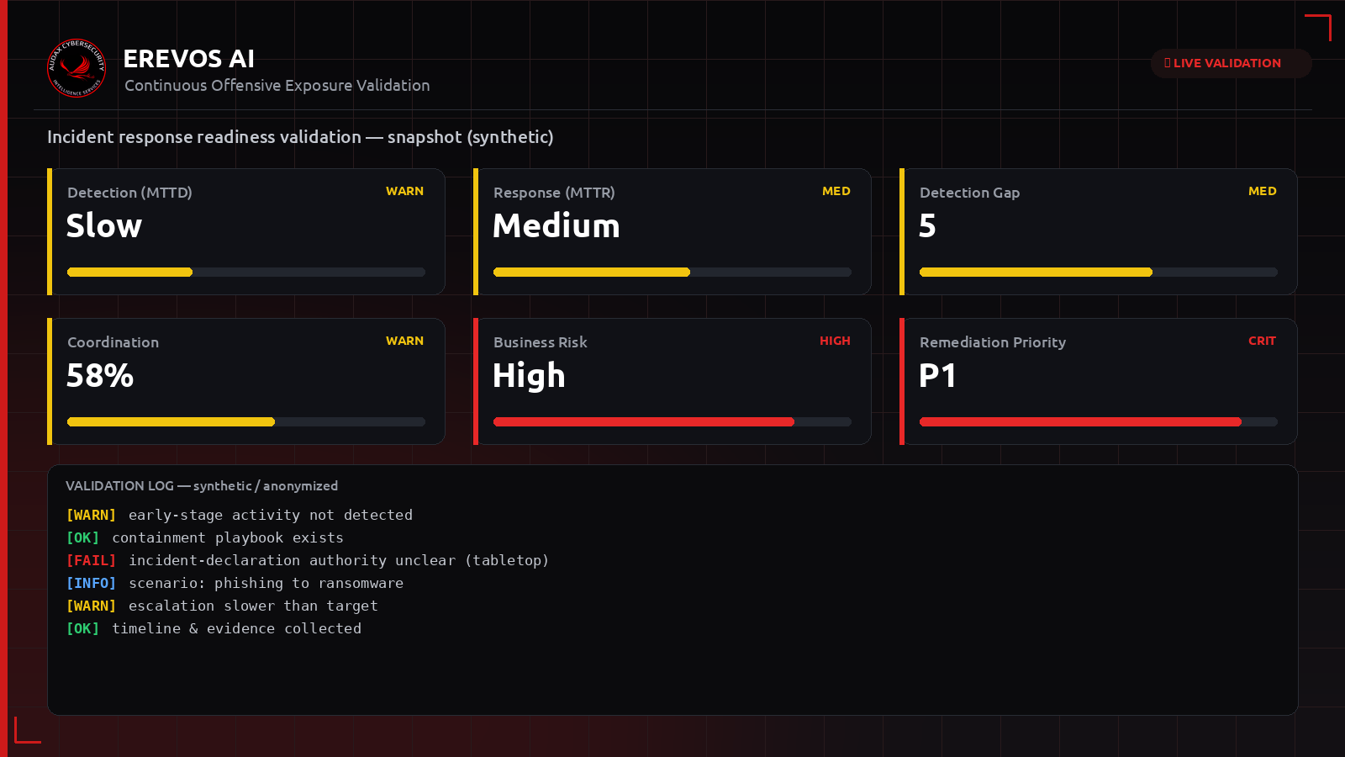Select log line early-stage activity not detected
This screenshot has height=757, width=1345.
240,515
